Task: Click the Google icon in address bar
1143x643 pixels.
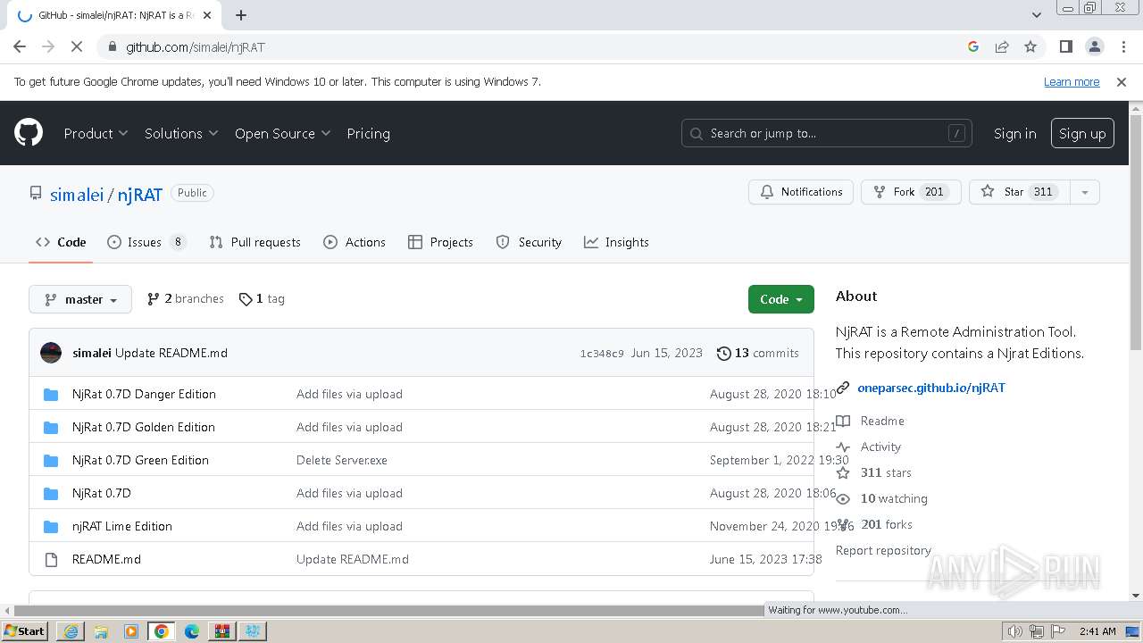Action: click(973, 46)
